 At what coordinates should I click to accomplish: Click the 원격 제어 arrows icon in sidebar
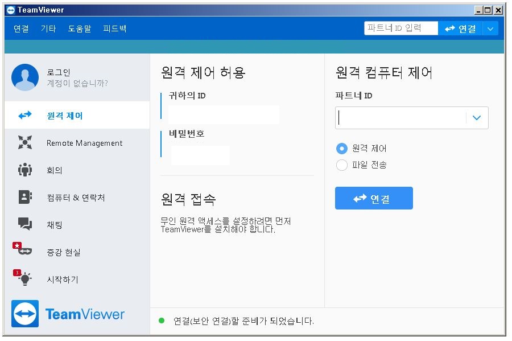point(25,116)
